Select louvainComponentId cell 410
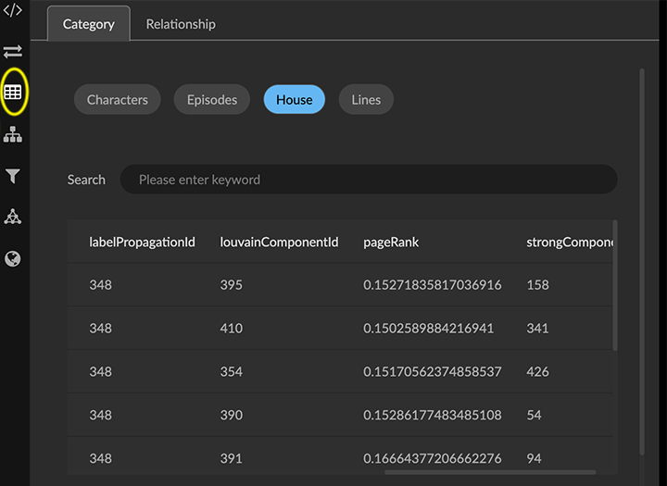667x486 pixels. pyautogui.click(x=231, y=328)
